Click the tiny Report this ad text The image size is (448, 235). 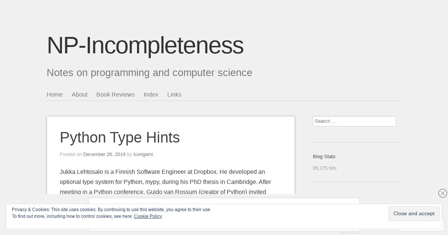(x=349, y=233)
